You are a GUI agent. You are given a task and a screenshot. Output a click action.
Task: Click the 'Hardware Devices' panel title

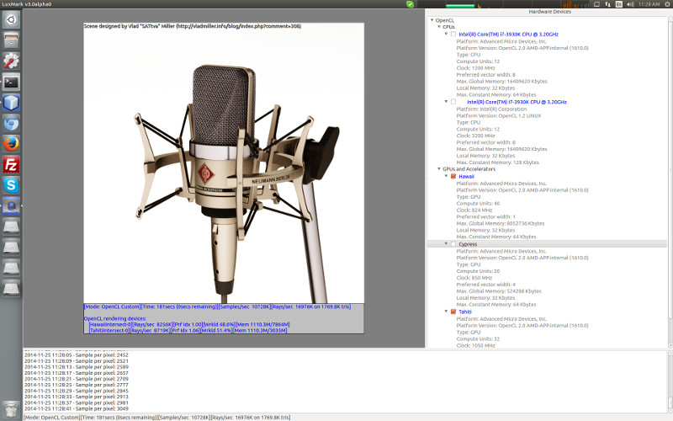pos(549,12)
